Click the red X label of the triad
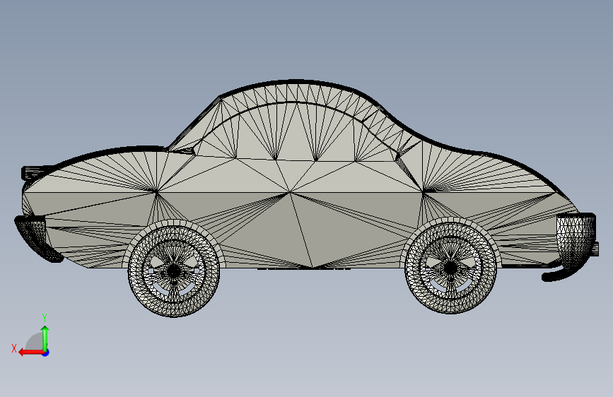The width and height of the screenshot is (613, 397). pyautogui.click(x=14, y=348)
